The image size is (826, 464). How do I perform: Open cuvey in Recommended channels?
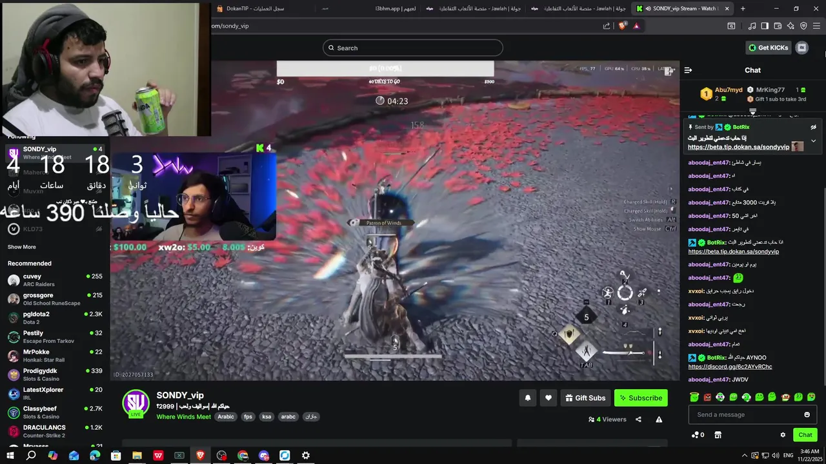coord(55,280)
